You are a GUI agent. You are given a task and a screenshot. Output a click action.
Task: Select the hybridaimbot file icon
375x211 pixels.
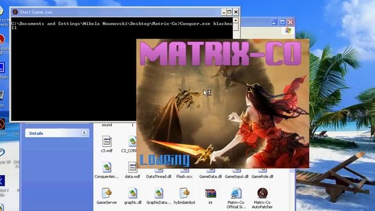tap(185, 193)
